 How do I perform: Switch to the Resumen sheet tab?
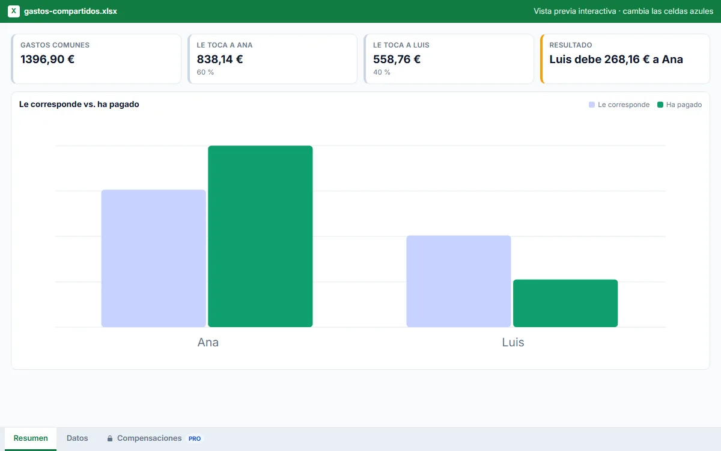pyautogui.click(x=31, y=438)
